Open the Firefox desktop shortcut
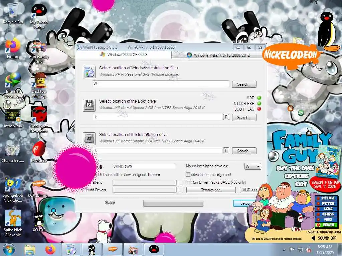 (x=13, y=48)
